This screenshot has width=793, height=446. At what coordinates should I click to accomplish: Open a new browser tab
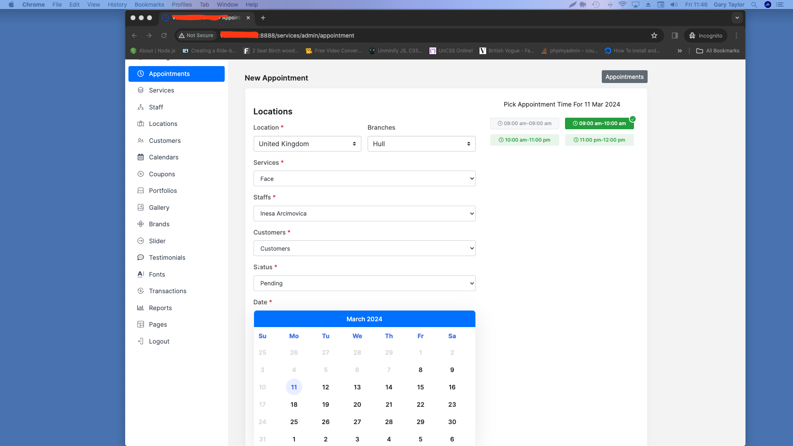click(x=263, y=18)
